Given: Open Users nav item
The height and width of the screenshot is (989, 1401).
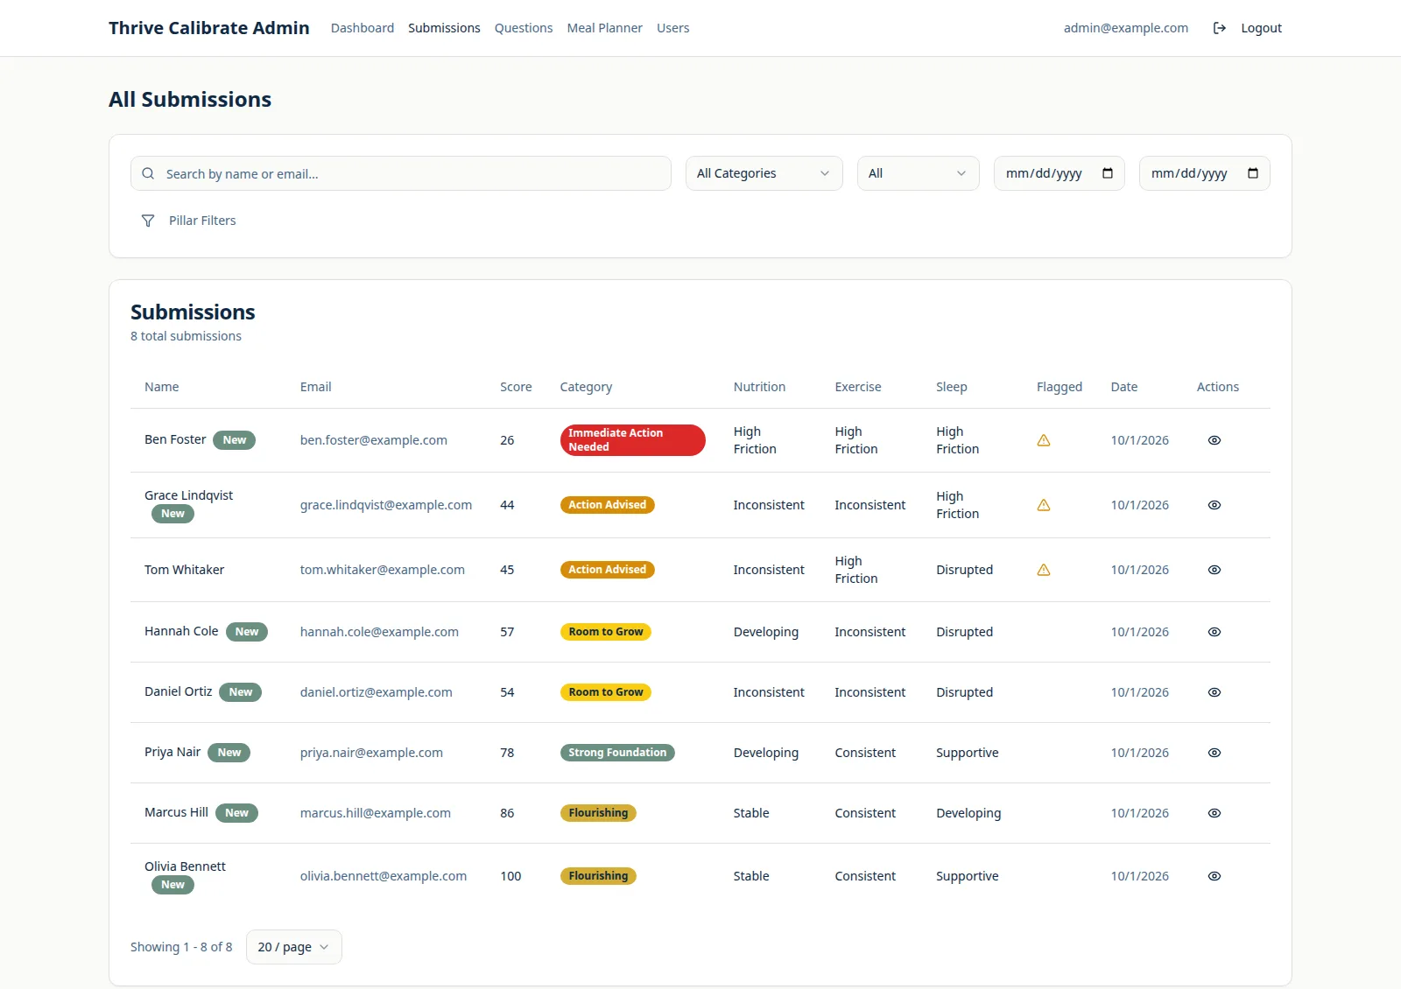Looking at the screenshot, I should point(673,28).
